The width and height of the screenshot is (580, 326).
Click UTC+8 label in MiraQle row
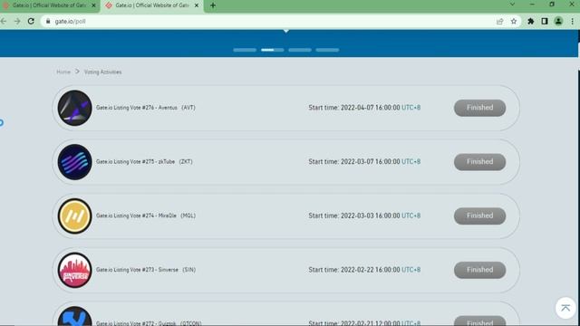point(411,216)
